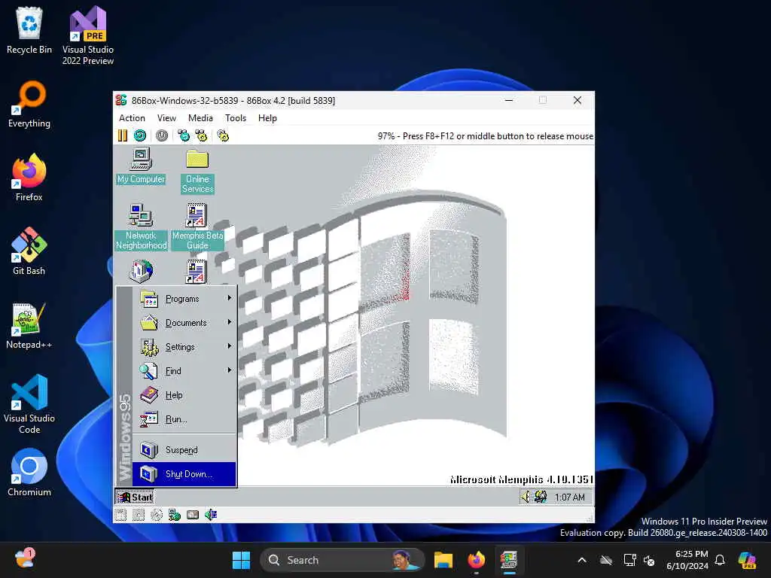The width and height of the screenshot is (771, 578).
Task: Click the host taskbar Search box
Action: pyautogui.click(x=343, y=560)
